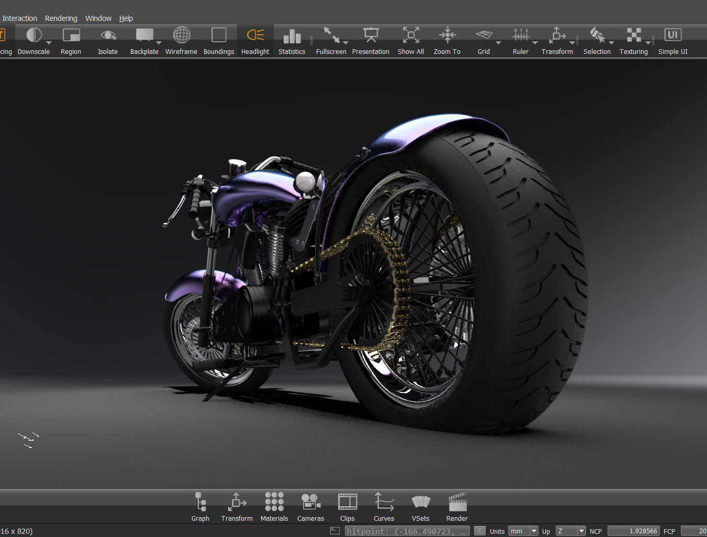707x537 pixels.
Task: Open the Rendering menu
Action: 61,18
